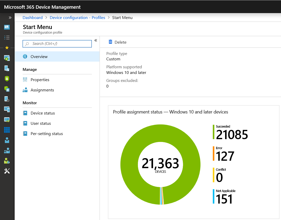The height and width of the screenshot is (220, 281).
Task: Click the Microsoft 365 Device Management title
Action: click(42, 7)
